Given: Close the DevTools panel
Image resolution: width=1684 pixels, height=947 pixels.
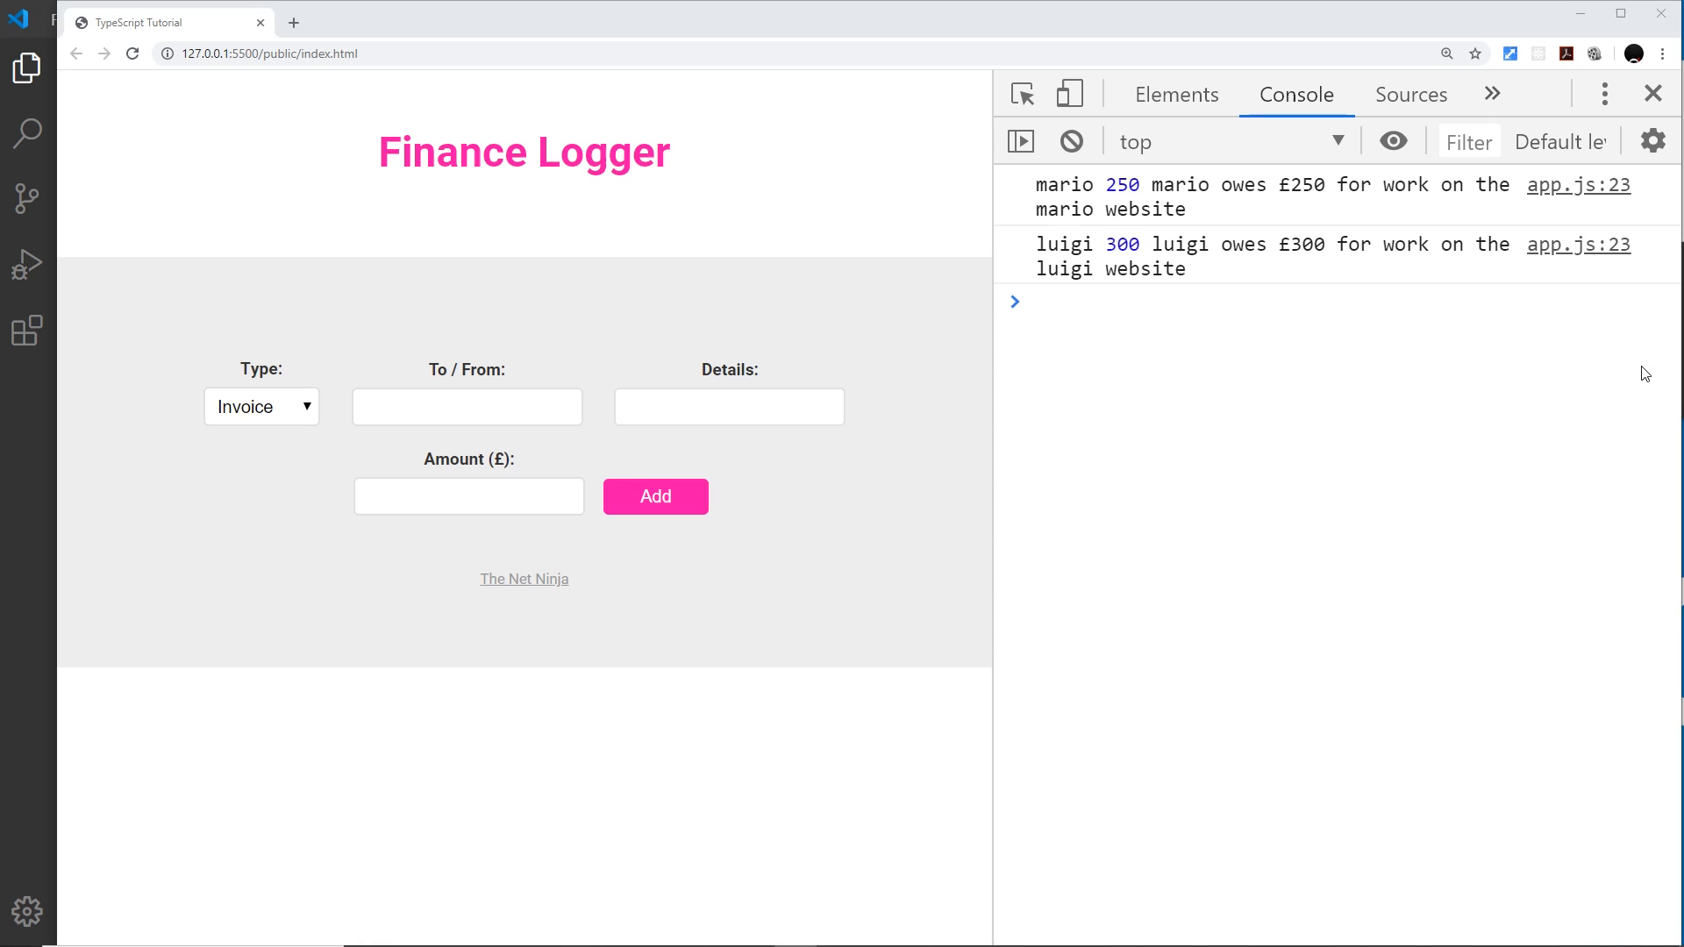Looking at the screenshot, I should [x=1653, y=93].
